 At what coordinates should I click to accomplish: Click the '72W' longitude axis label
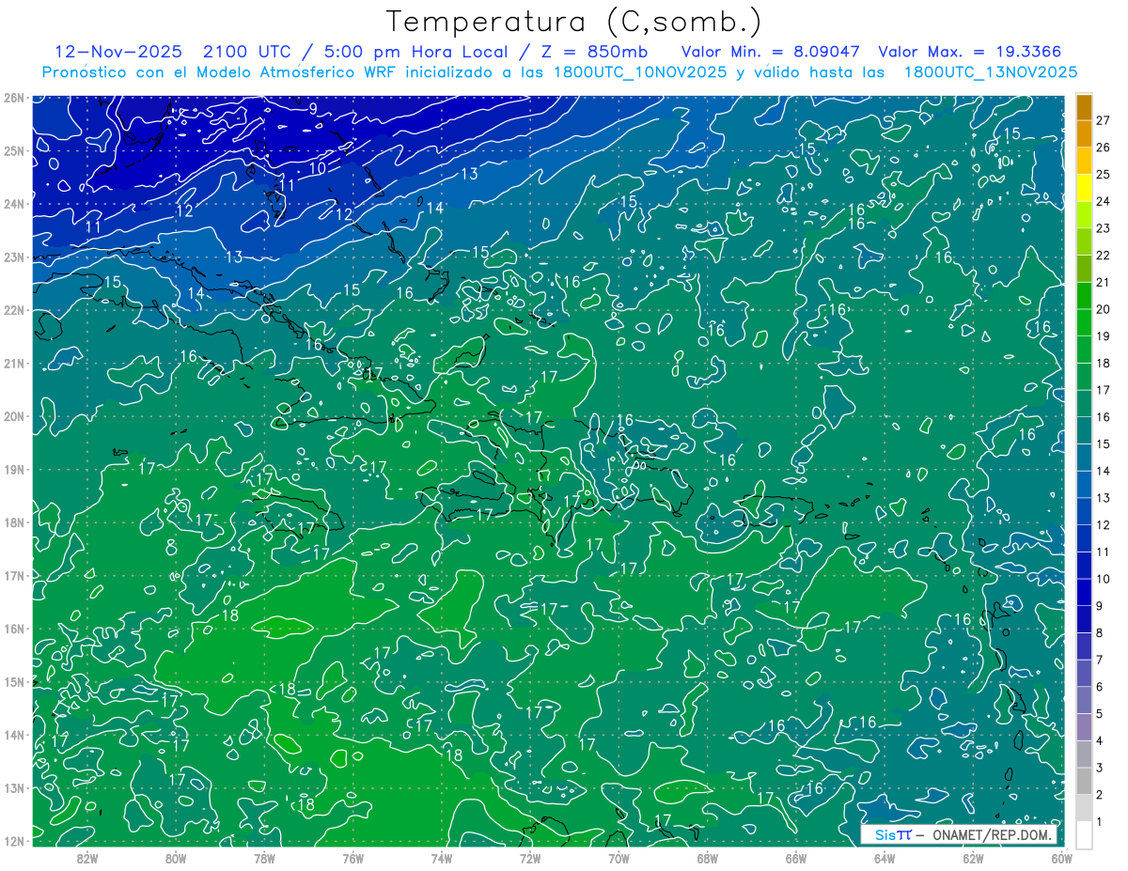[530, 858]
